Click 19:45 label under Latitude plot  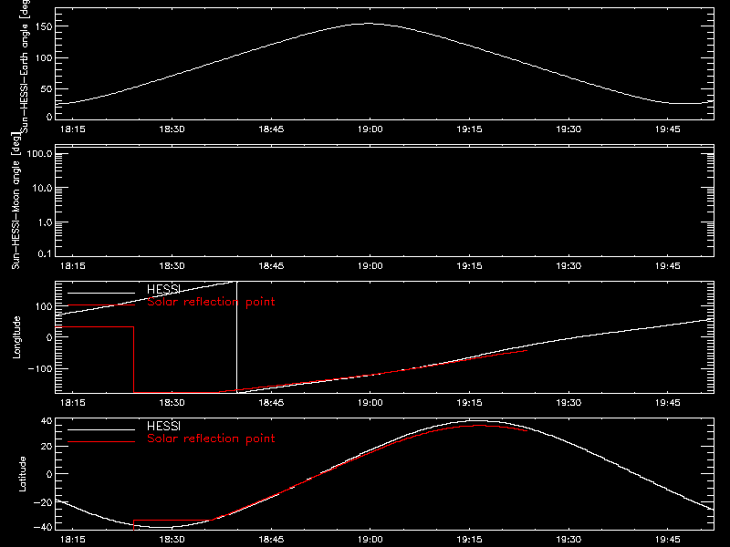[668, 540]
